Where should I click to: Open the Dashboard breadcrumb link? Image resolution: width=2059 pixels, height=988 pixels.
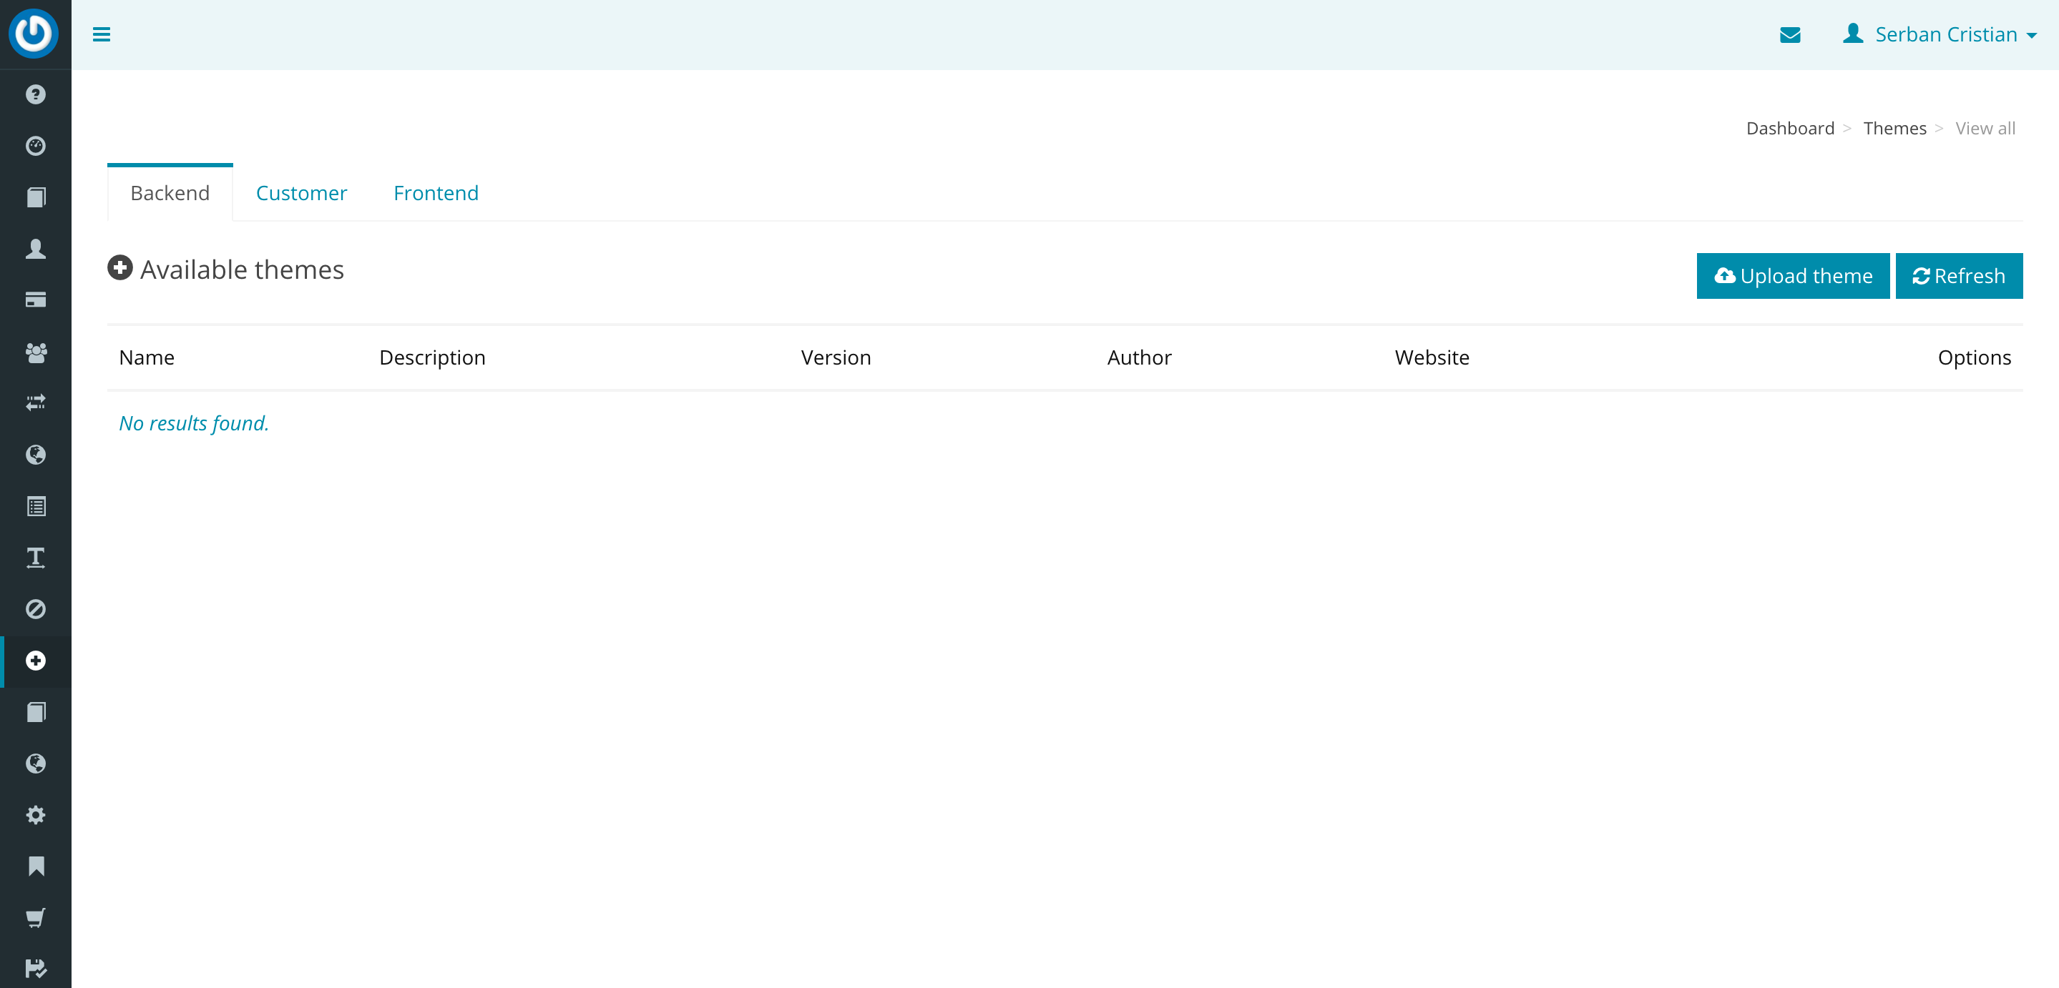pos(1789,128)
